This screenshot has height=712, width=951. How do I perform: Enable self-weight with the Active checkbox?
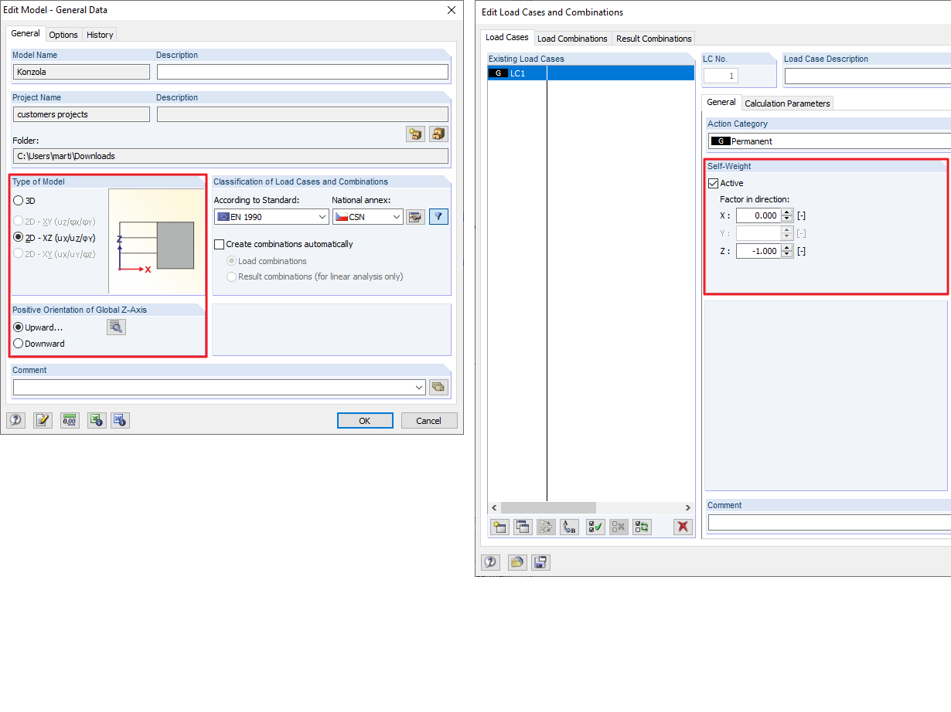pyautogui.click(x=712, y=183)
